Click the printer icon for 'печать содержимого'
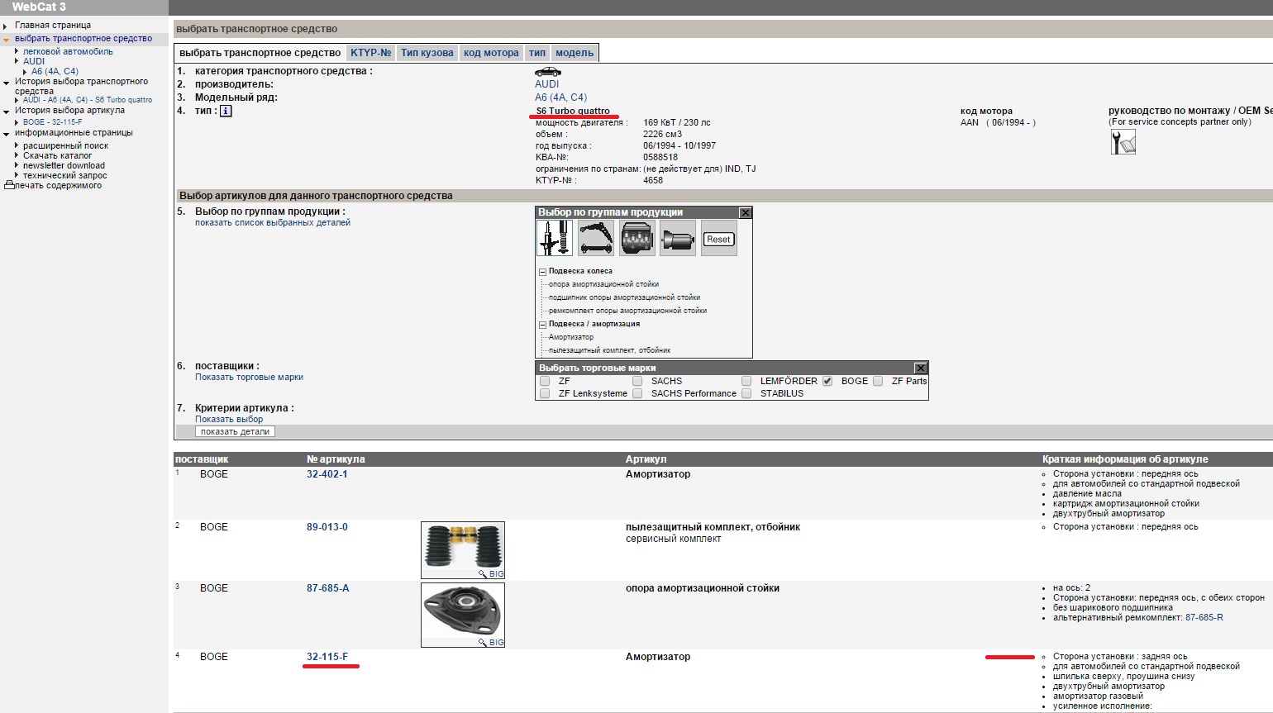The height and width of the screenshot is (713, 1273). 9,186
